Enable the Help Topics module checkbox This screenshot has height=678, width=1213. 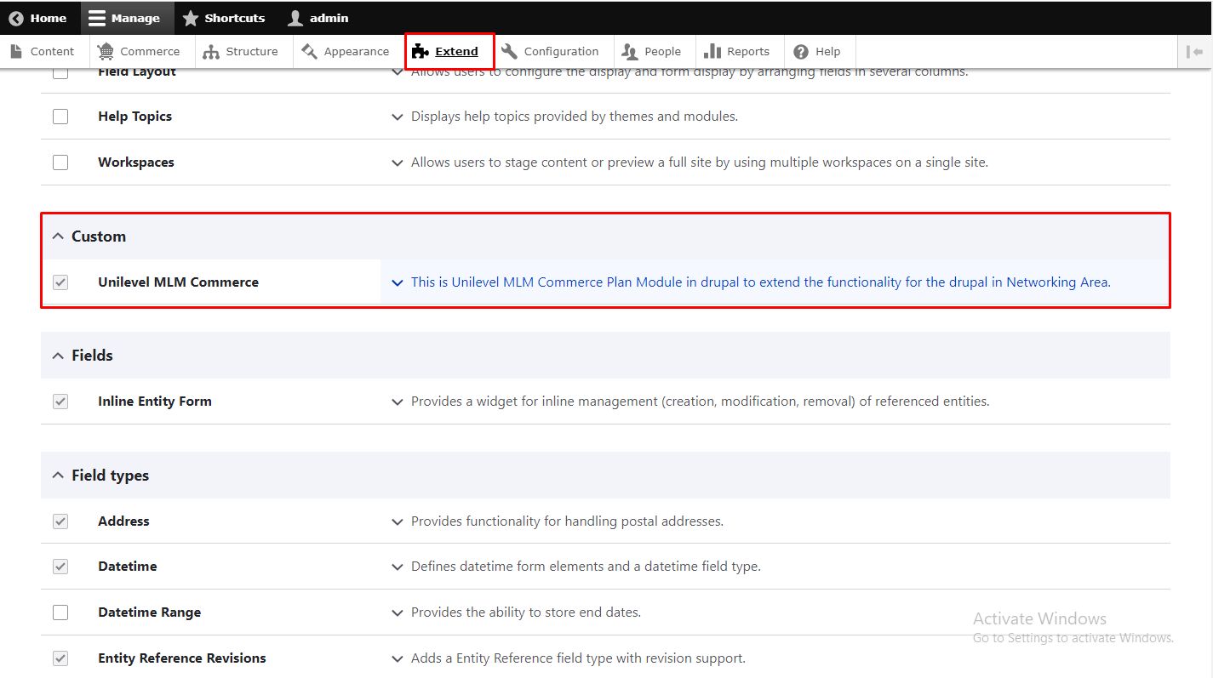coord(60,117)
